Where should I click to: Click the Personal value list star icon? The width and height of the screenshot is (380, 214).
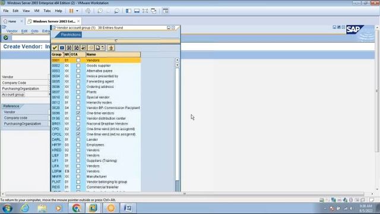click(x=111, y=48)
